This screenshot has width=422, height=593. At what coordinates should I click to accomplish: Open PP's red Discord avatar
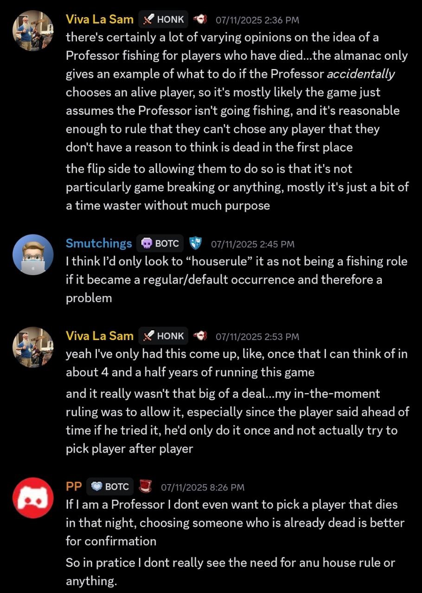(32, 498)
